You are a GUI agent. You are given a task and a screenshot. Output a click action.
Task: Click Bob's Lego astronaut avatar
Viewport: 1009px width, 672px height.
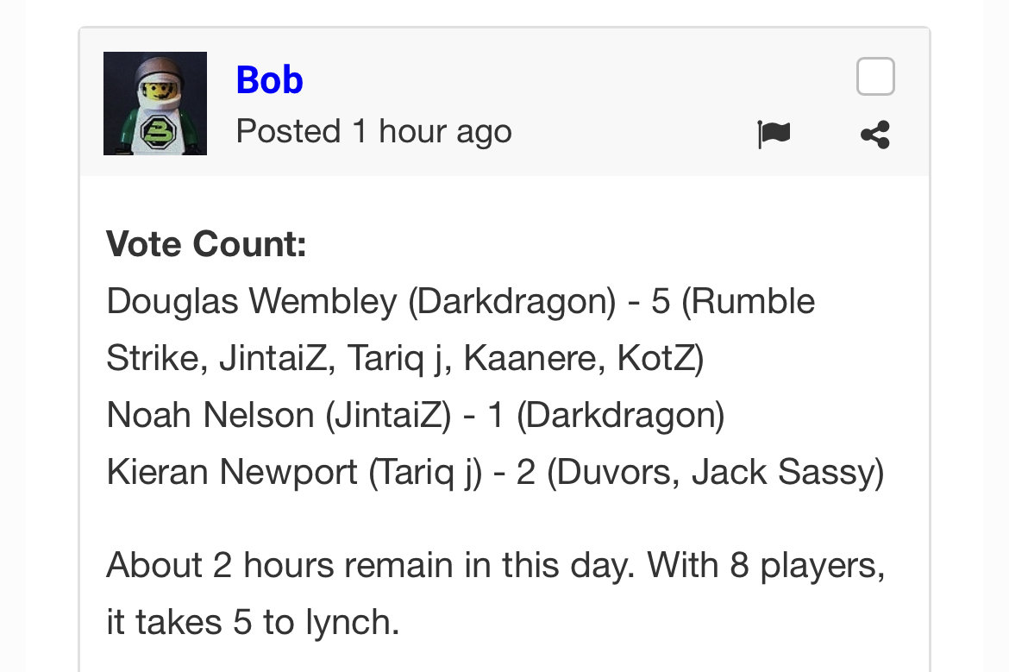(x=155, y=104)
